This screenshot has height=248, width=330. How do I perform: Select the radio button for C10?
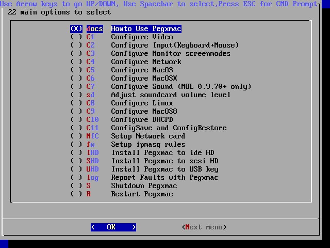(76, 119)
